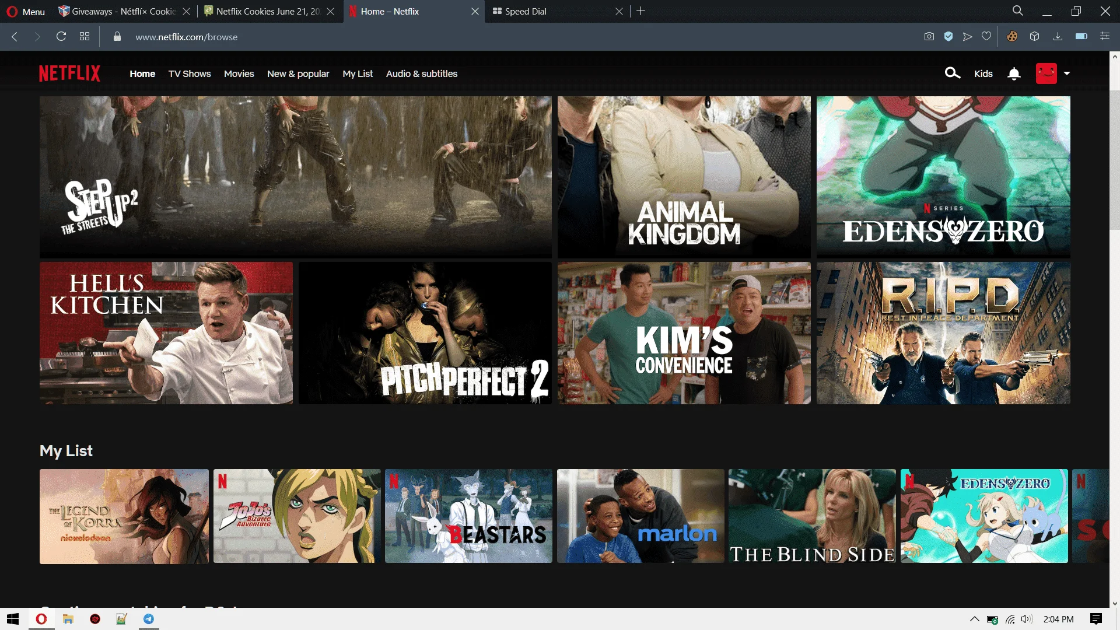Screen dimensions: 1120x630
Task: Open Netflix search magnifier icon
Action: (x=952, y=73)
